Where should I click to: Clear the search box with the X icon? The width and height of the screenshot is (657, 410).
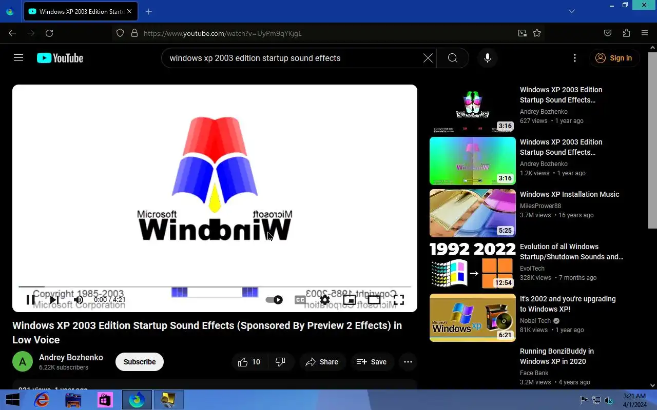point(428,58)
